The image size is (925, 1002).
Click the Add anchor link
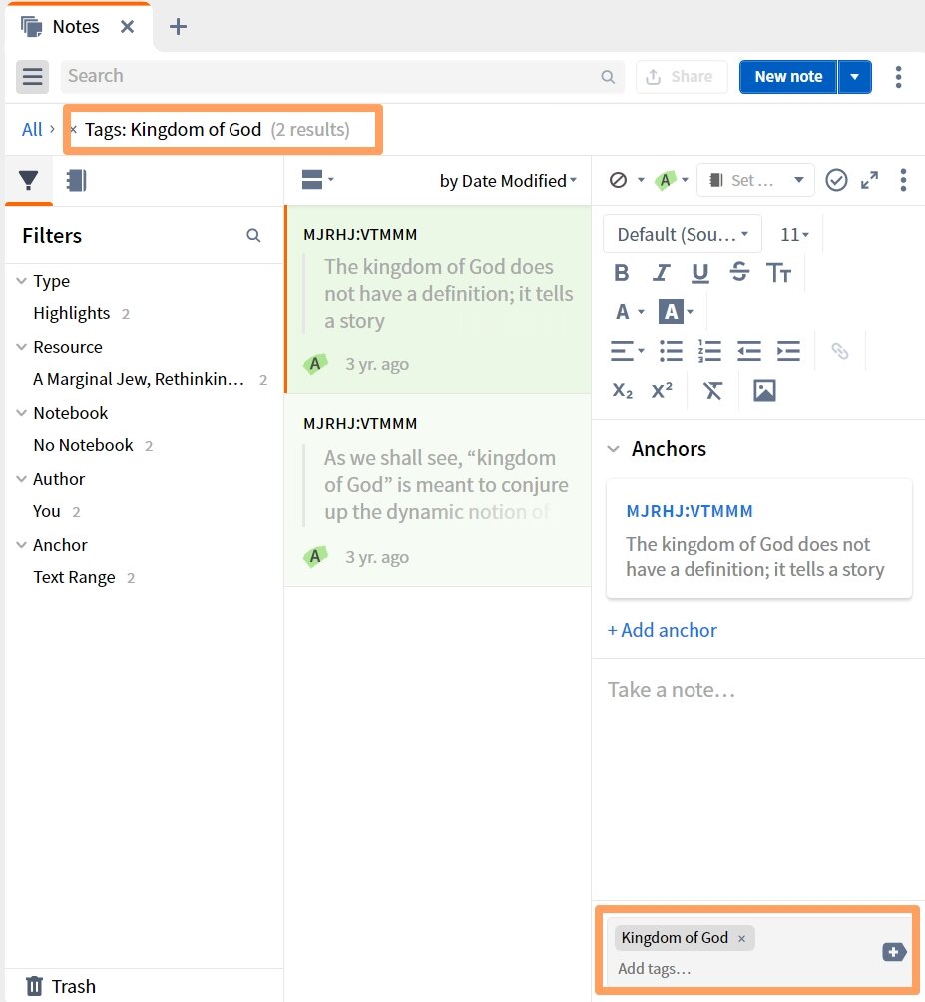tap(662, 630)
